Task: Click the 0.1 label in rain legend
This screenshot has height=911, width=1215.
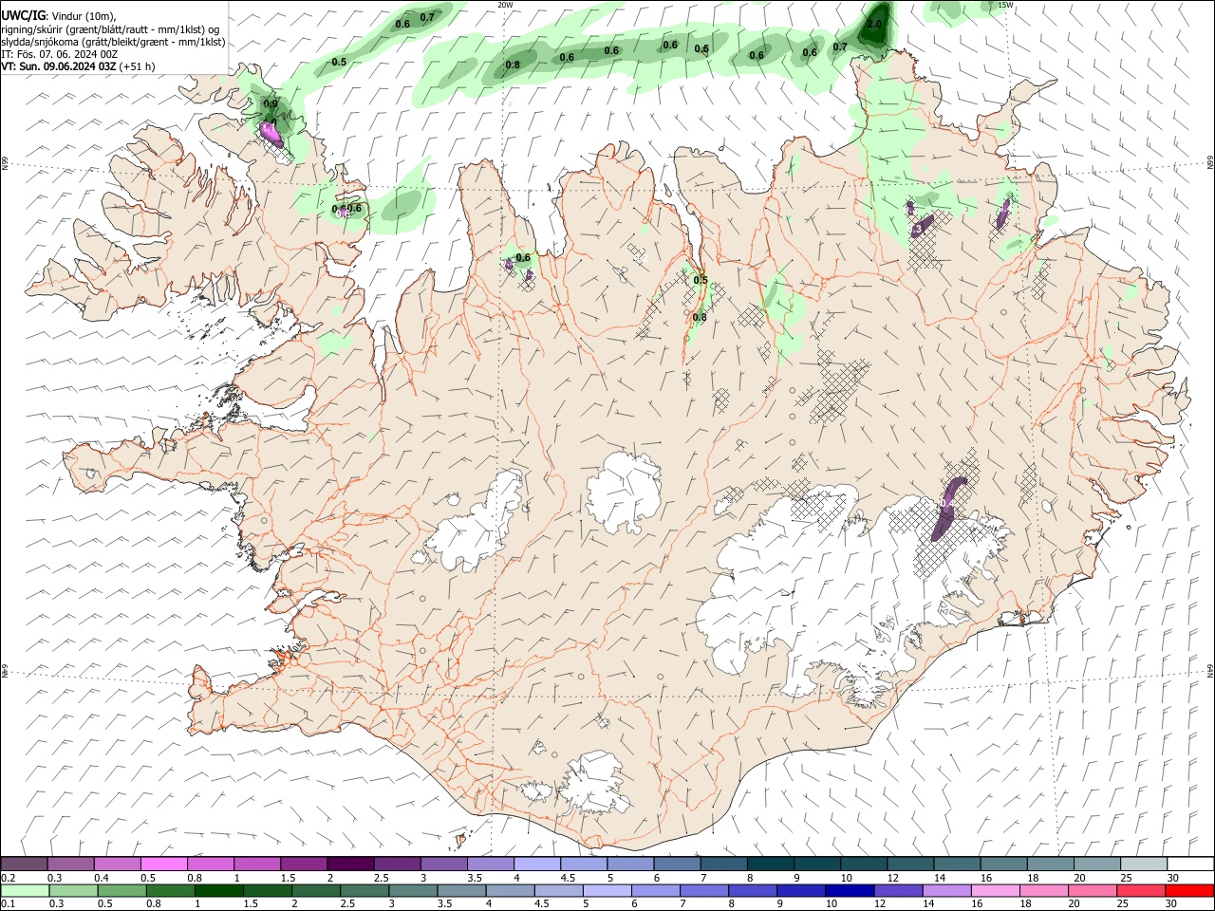Action: click(8, 903)
